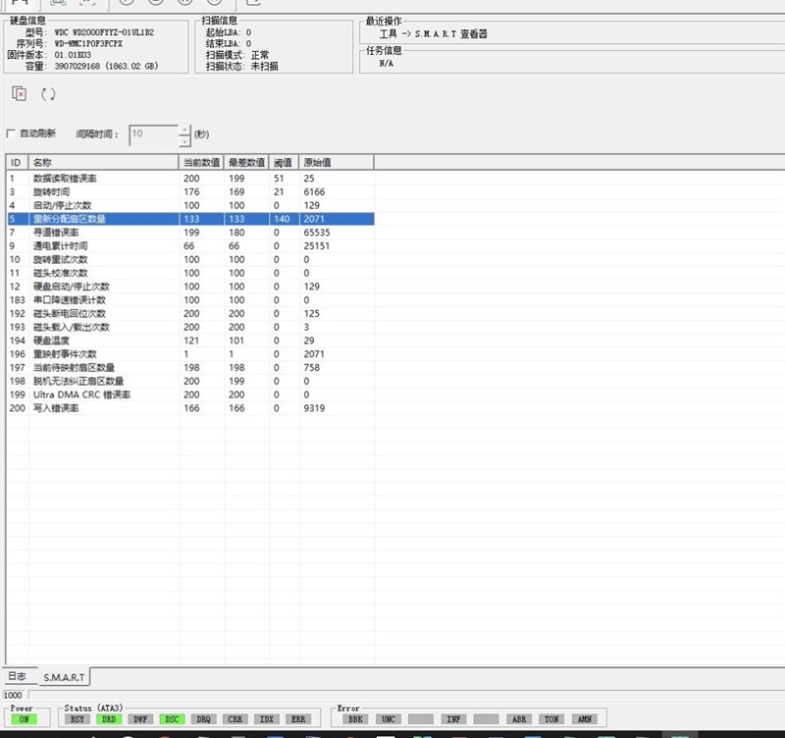Viewport: 785px width, 738px height.
Task: Click the AMN error indicator
Action: [584, 719]
